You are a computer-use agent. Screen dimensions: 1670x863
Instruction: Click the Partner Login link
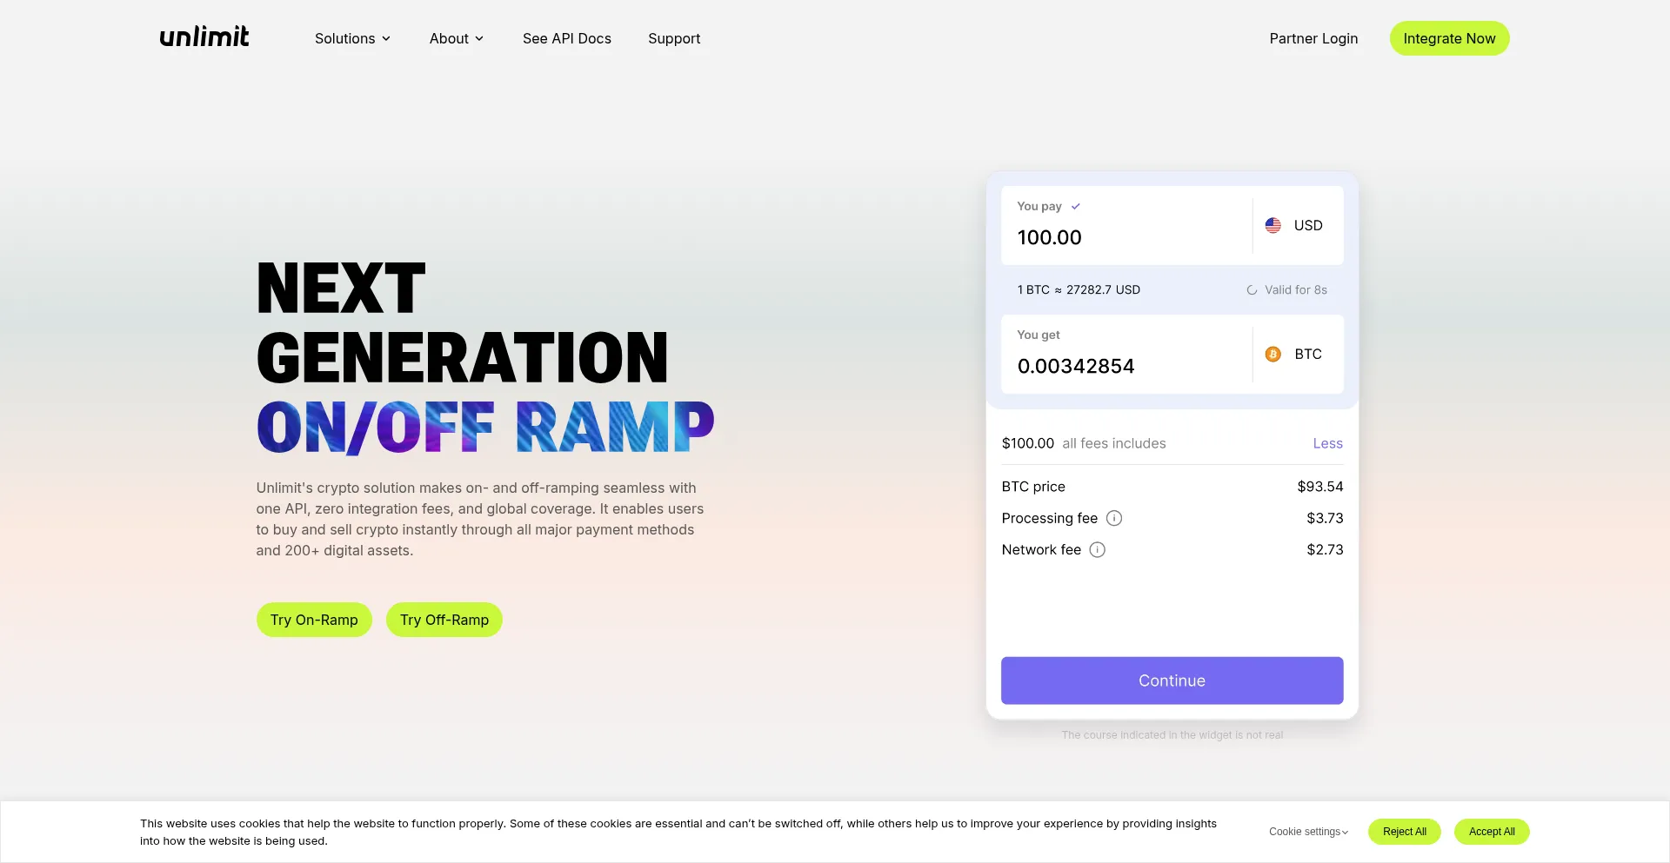coord(1313,38)
